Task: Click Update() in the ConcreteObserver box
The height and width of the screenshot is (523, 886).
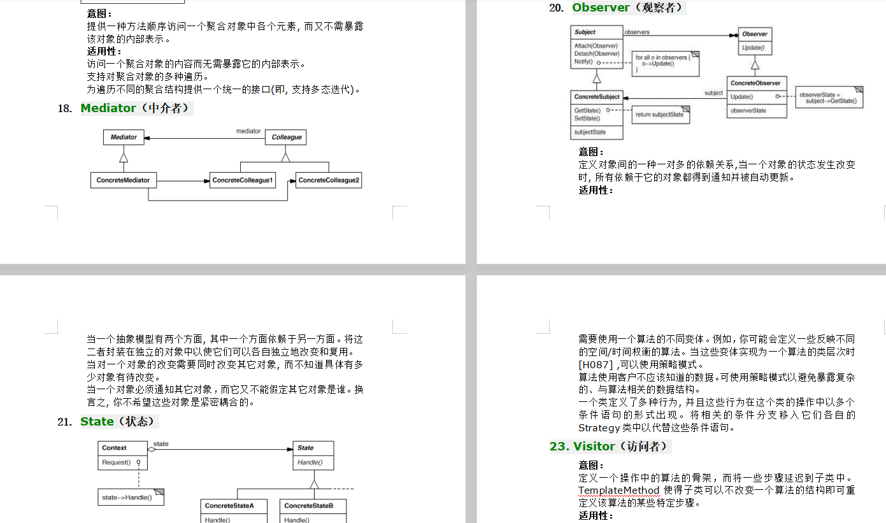Action: click(741, 97)
